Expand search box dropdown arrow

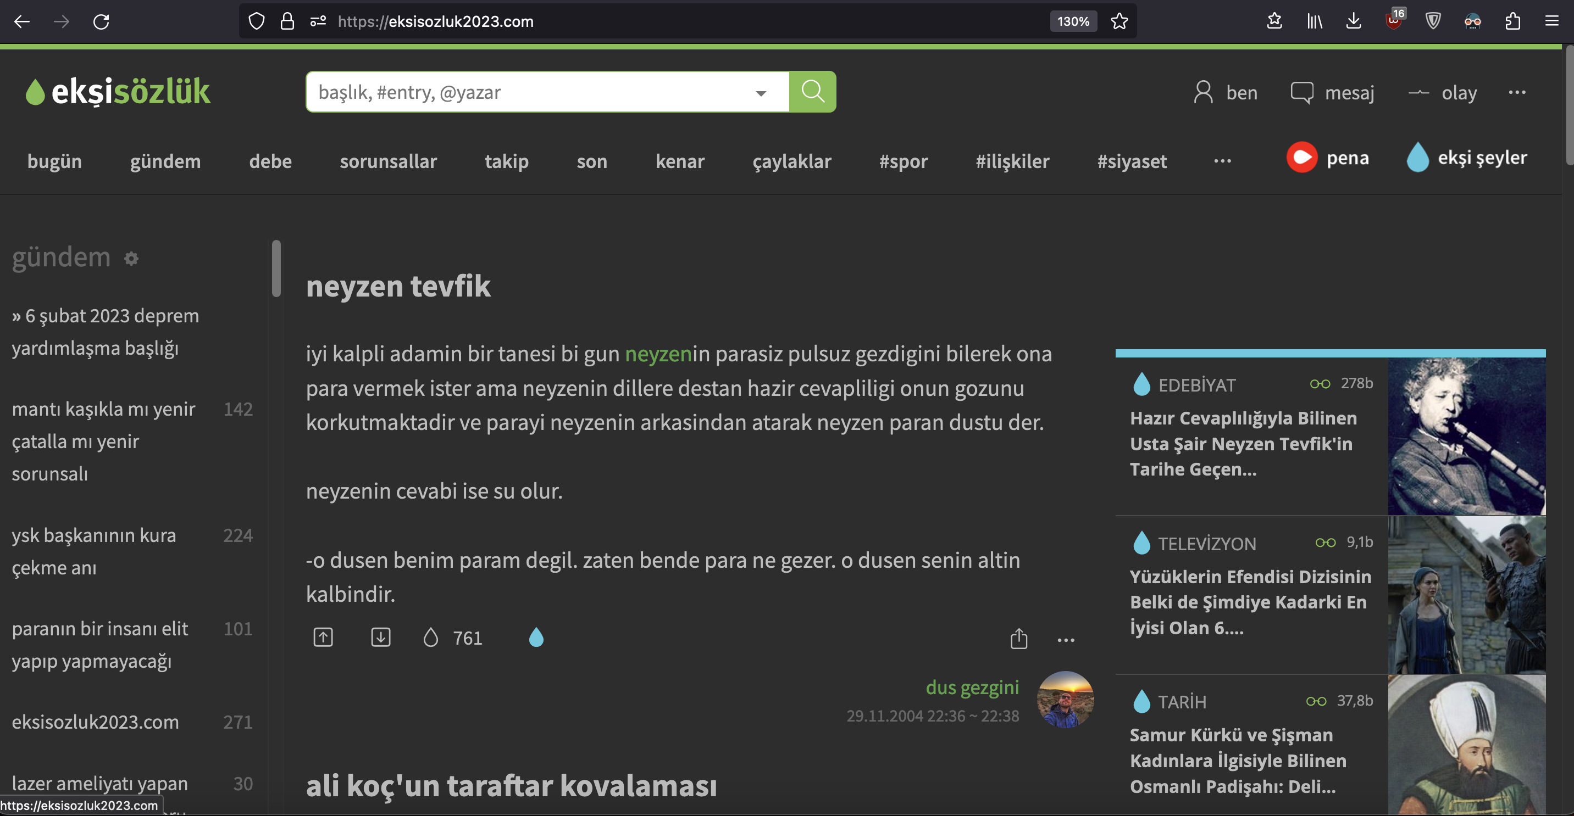761,93
